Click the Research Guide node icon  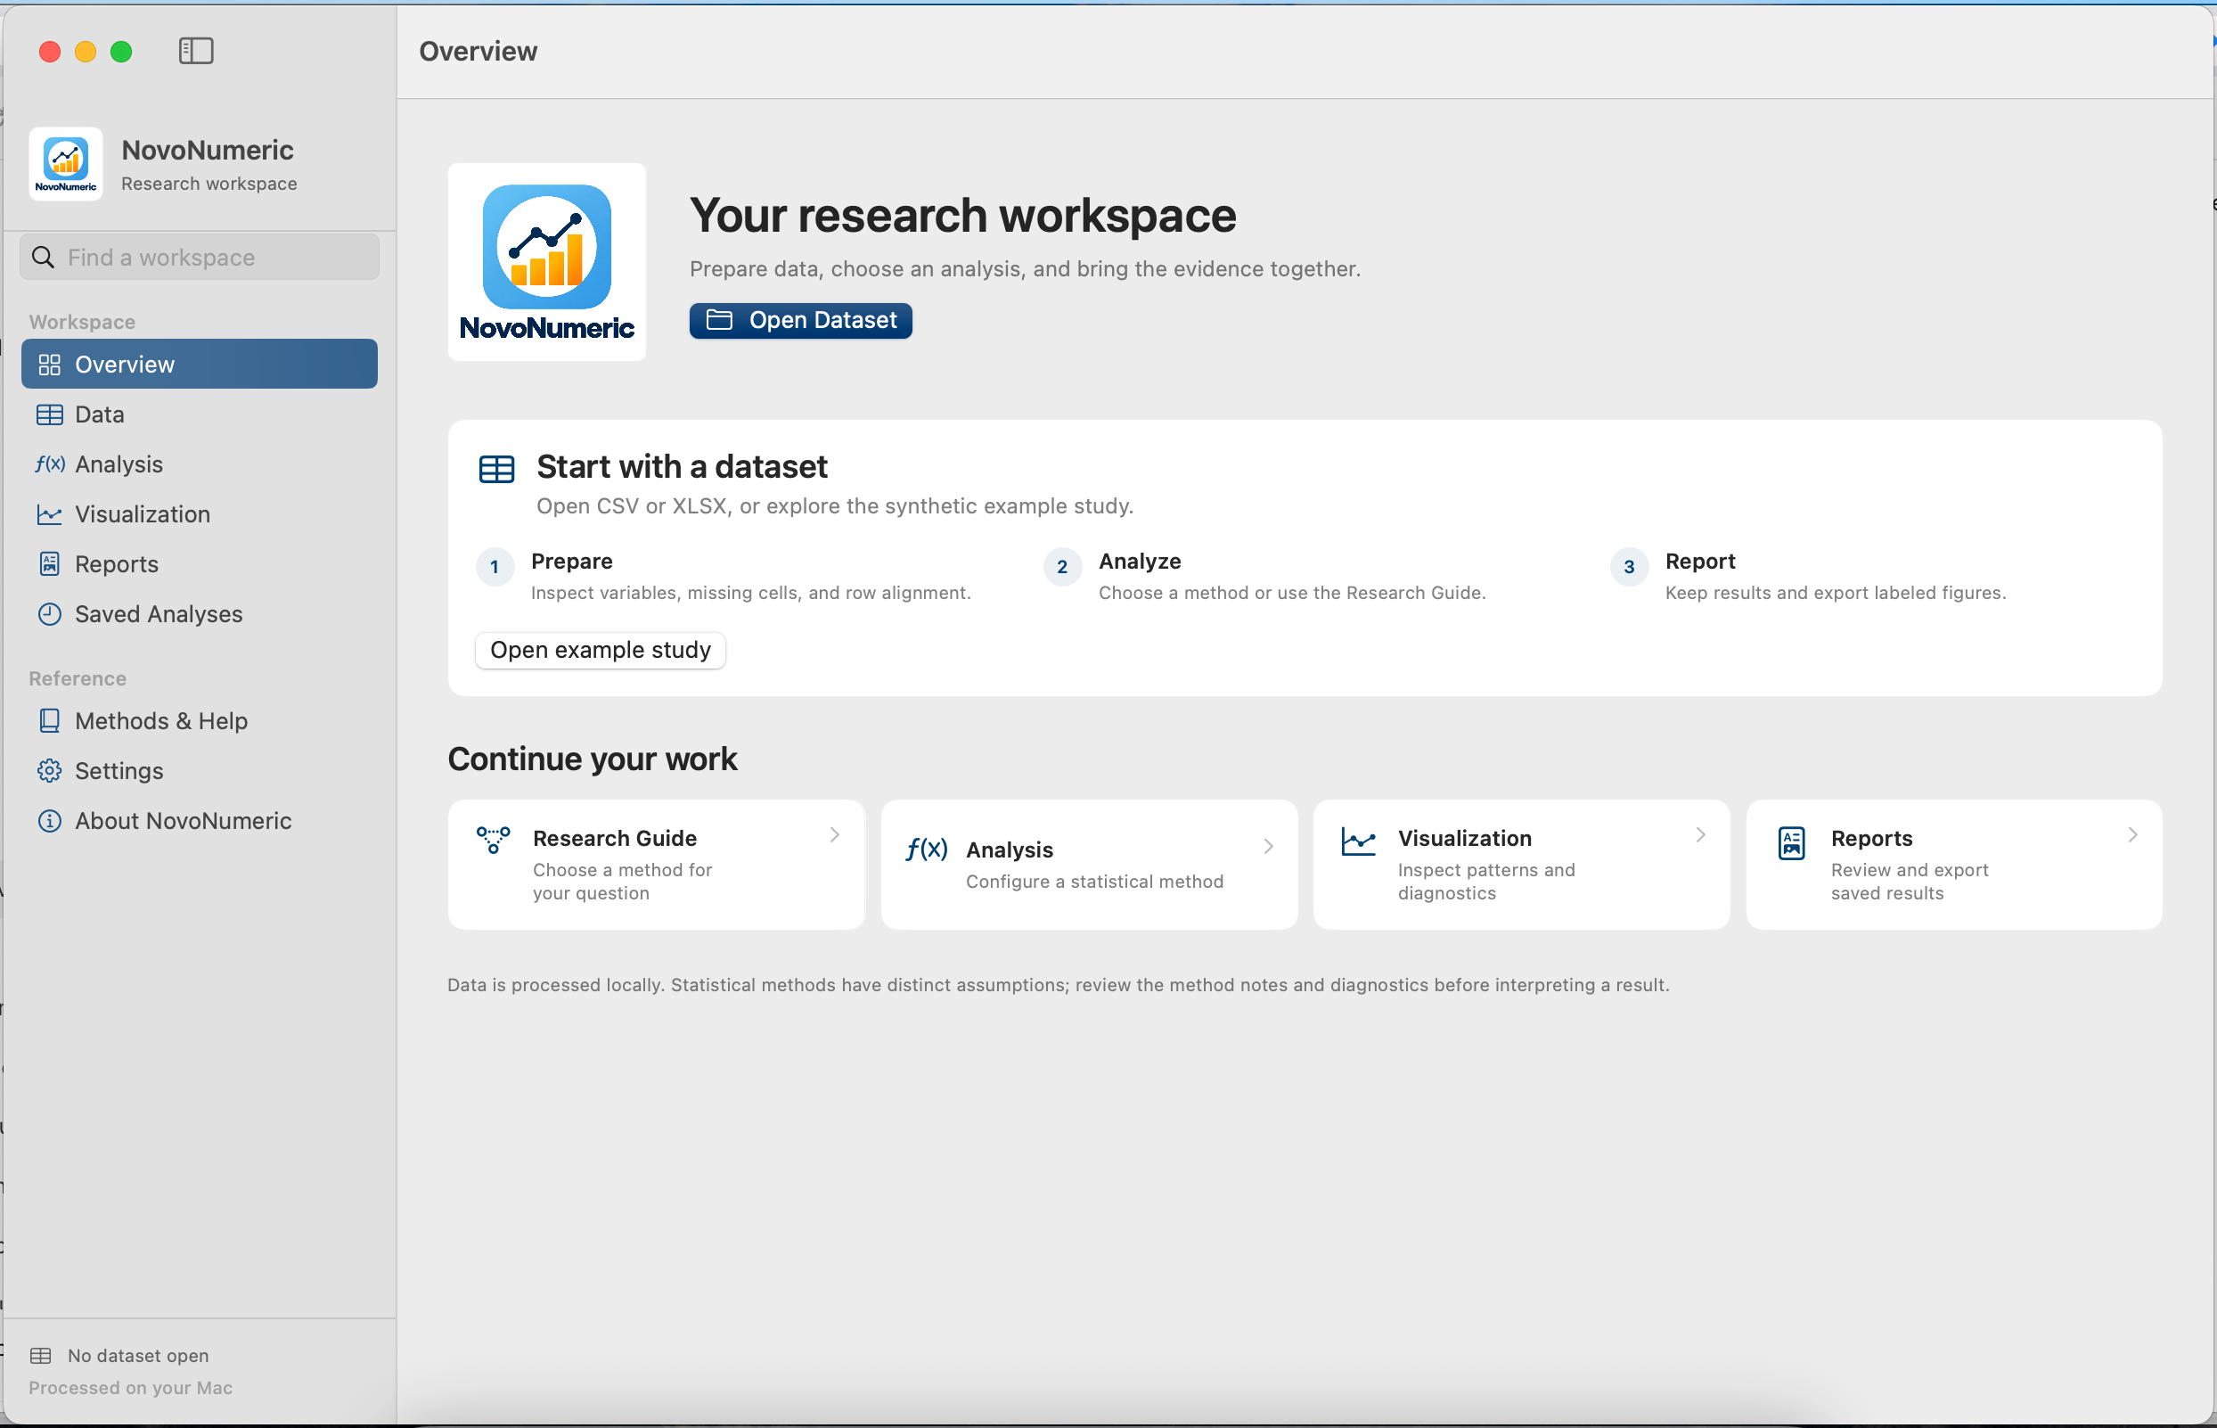click(x=493, y=840)
